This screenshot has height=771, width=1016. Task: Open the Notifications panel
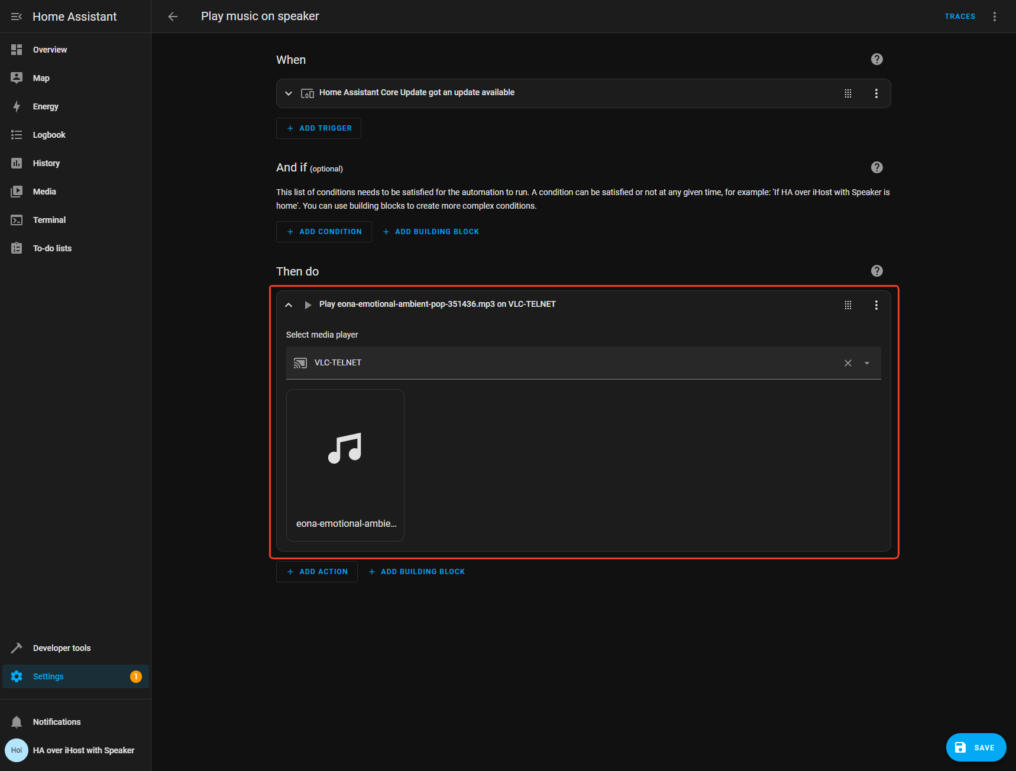(x=57, y=722)
